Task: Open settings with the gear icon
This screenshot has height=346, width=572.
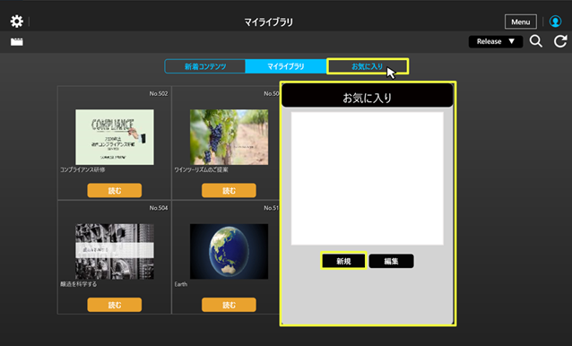Action: [x=17, y=22]
